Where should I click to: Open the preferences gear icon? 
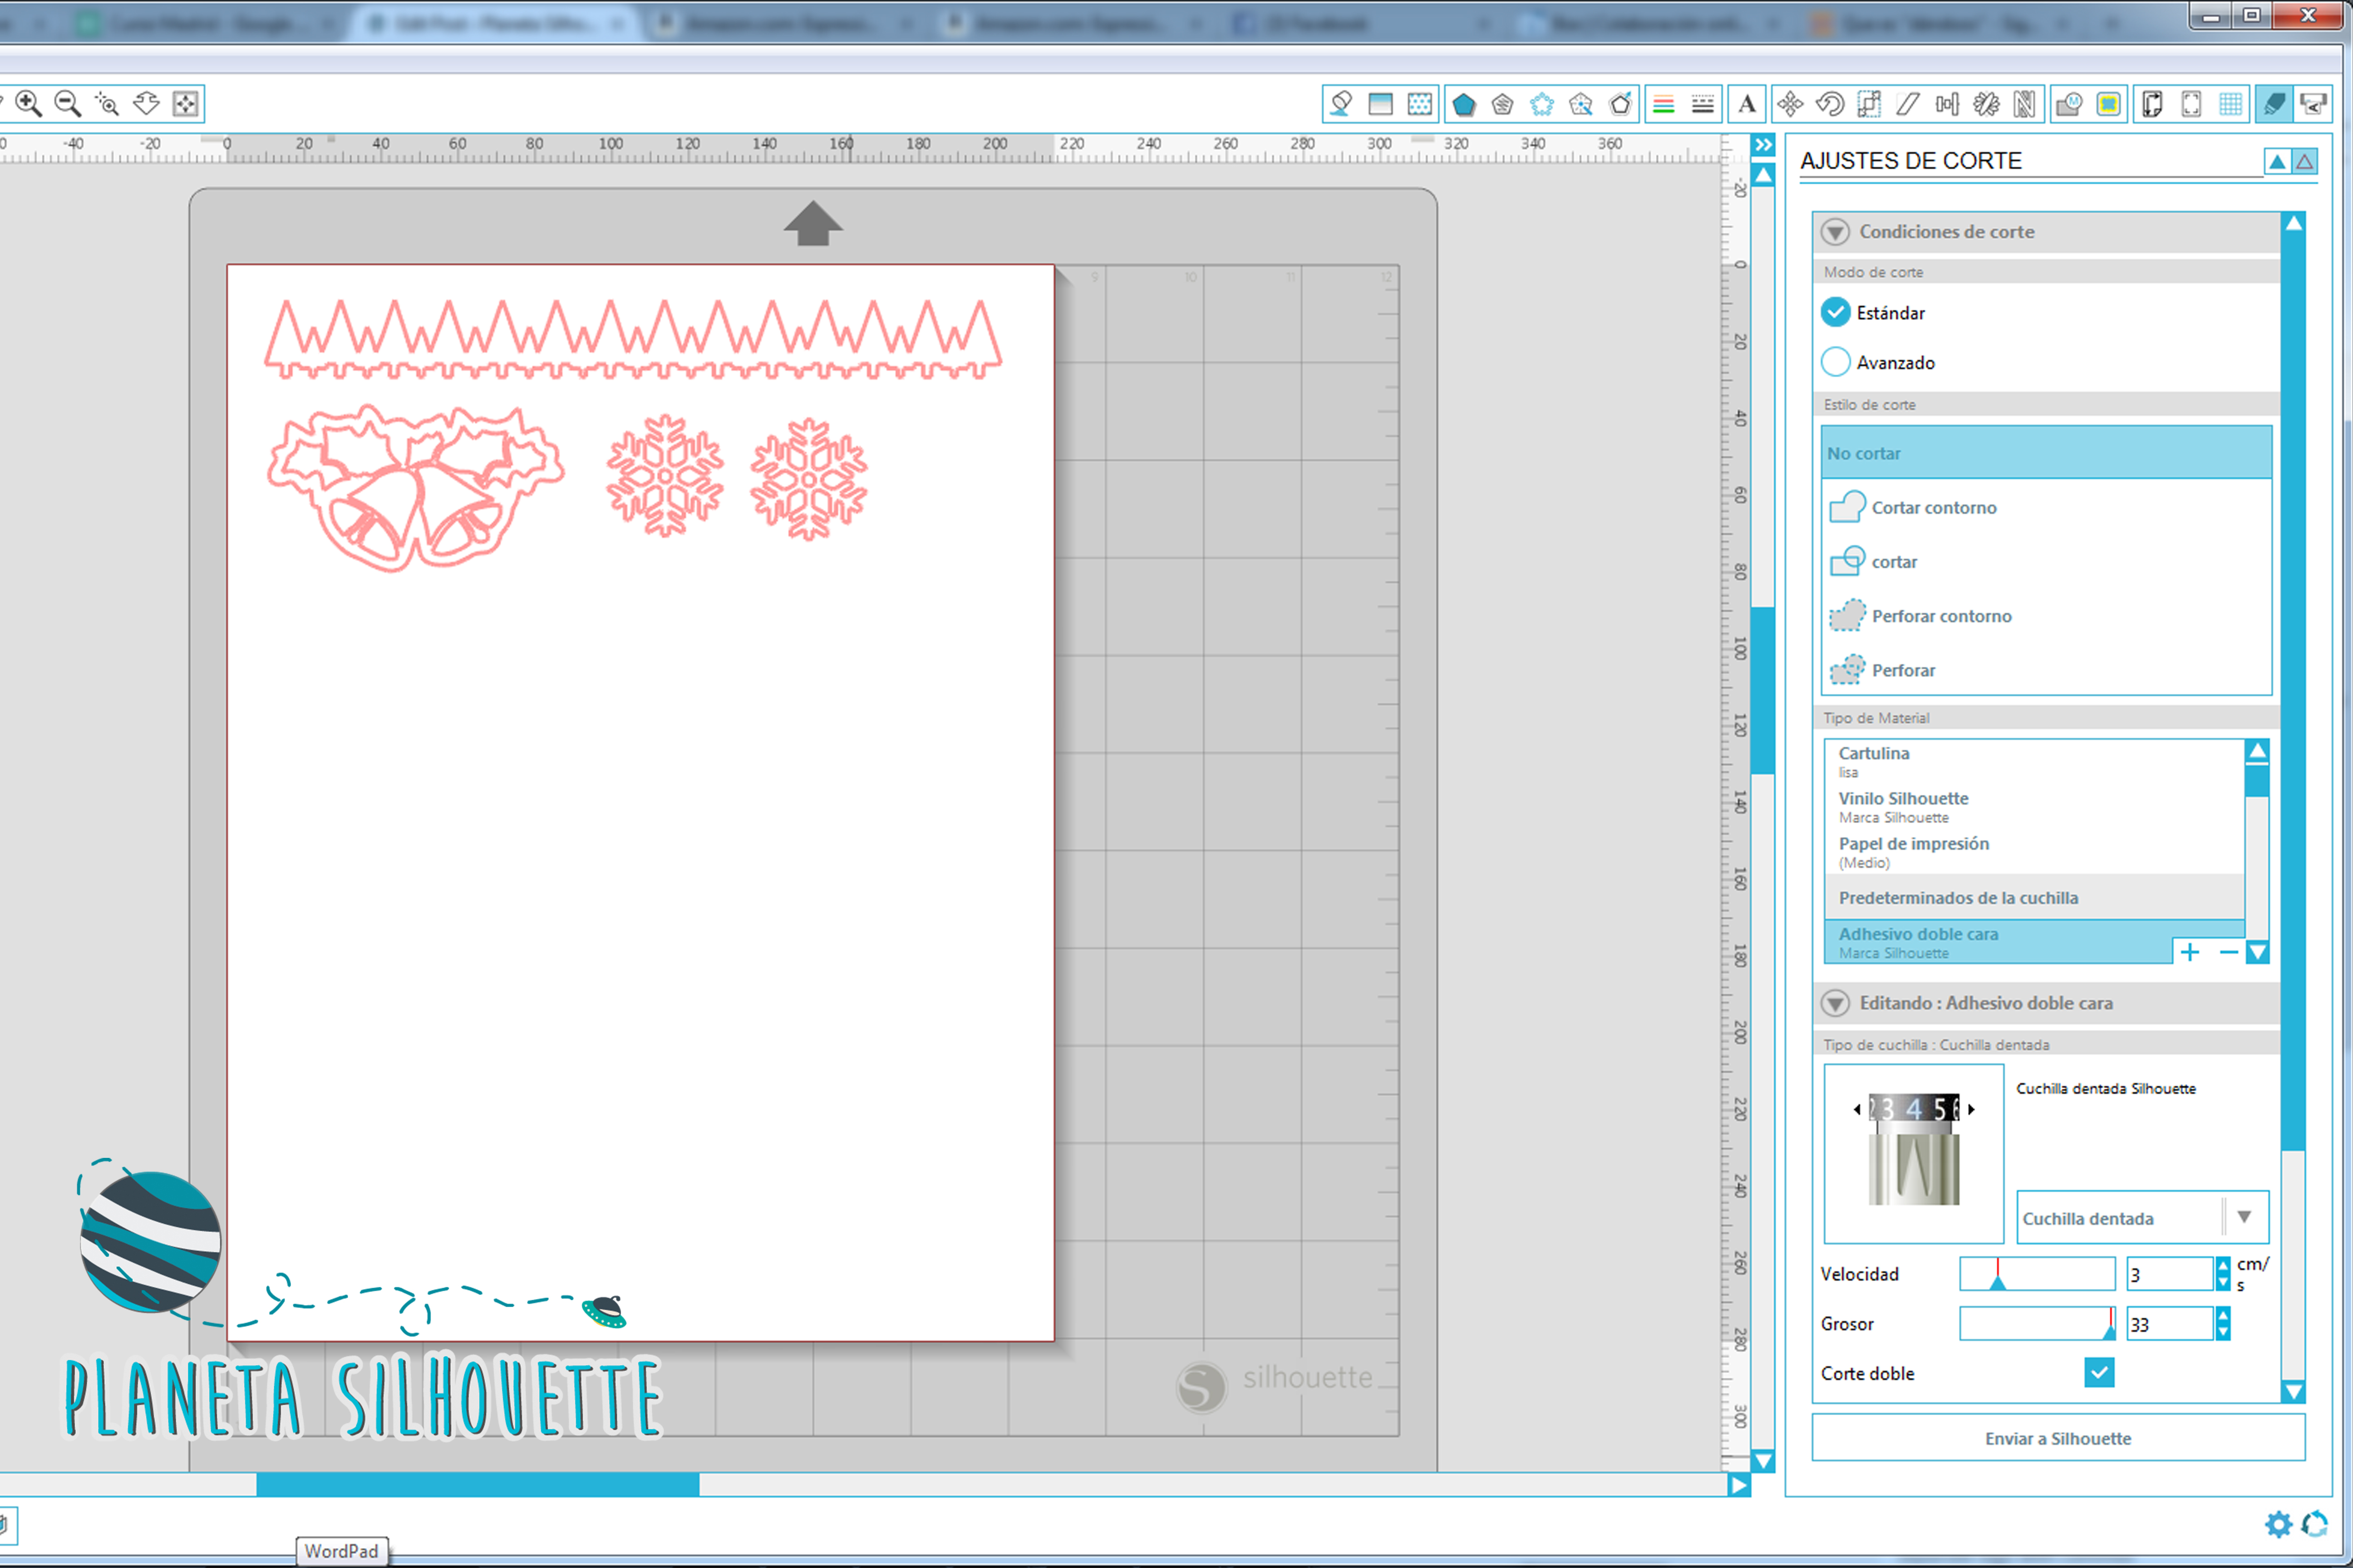coord(2278,1524)
